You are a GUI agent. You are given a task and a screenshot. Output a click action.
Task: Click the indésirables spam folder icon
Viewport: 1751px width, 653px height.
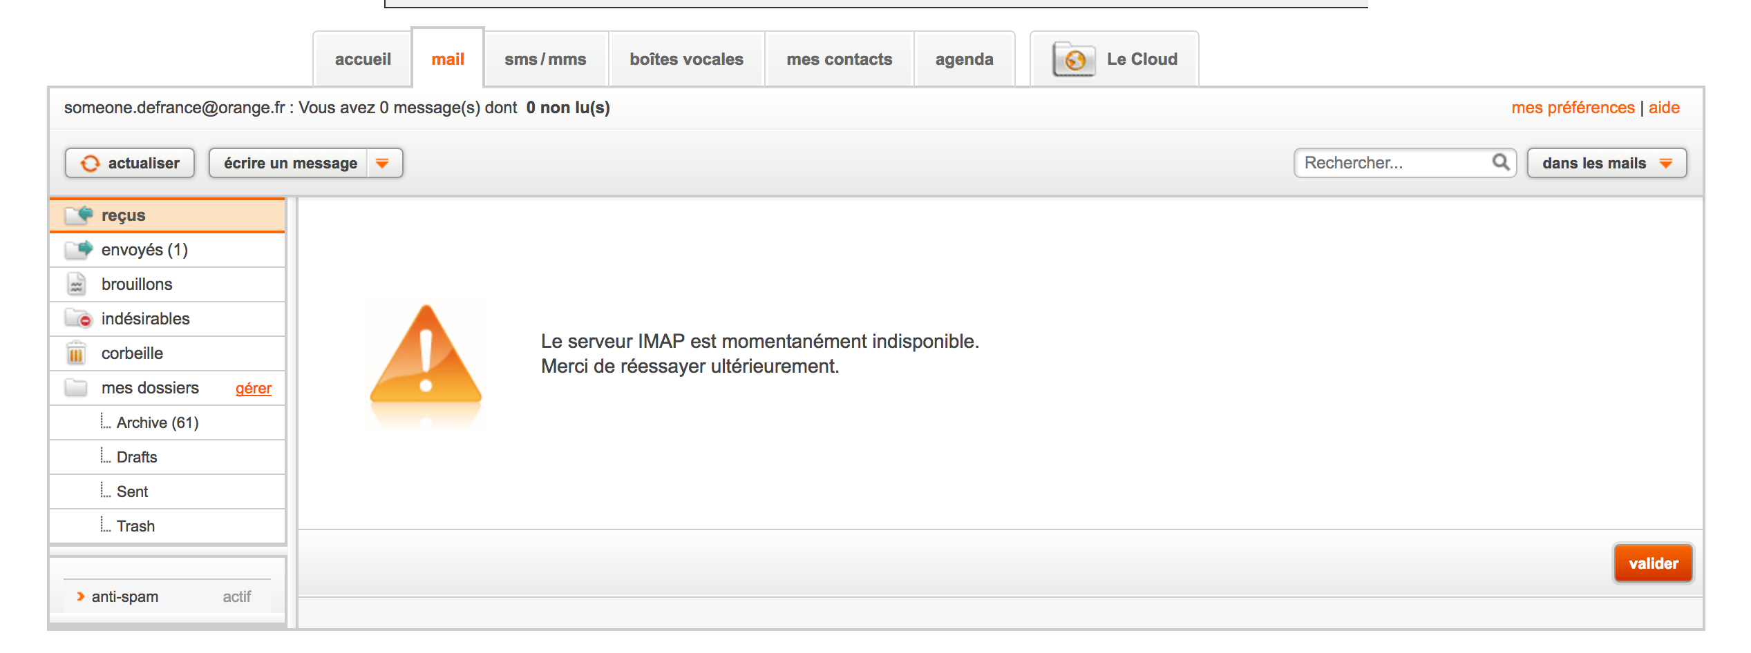coord(78,319)
